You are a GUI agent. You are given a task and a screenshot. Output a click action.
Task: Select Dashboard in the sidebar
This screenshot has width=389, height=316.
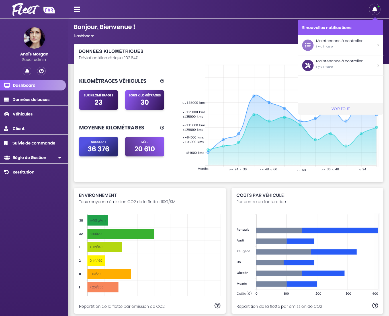33,85
